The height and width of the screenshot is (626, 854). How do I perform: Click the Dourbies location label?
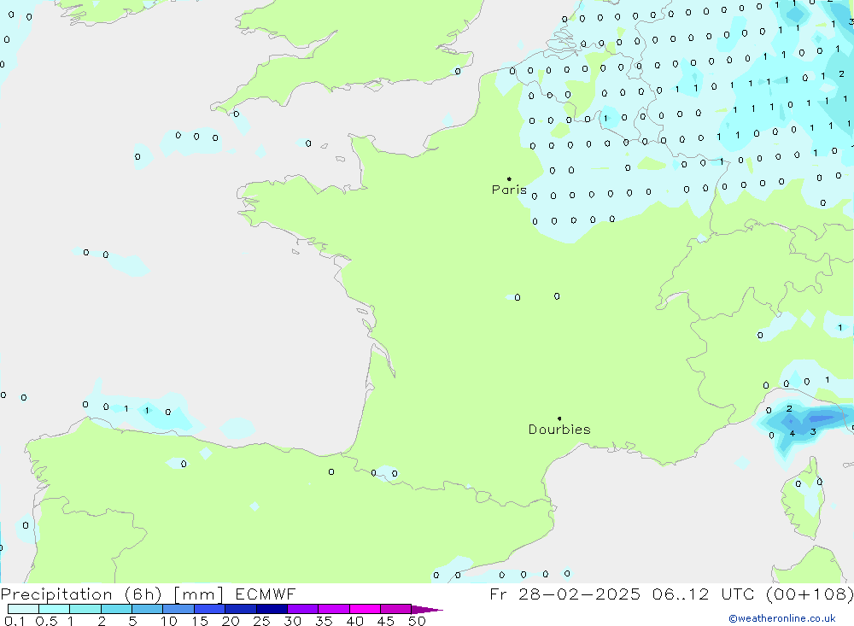pos(559,430)
